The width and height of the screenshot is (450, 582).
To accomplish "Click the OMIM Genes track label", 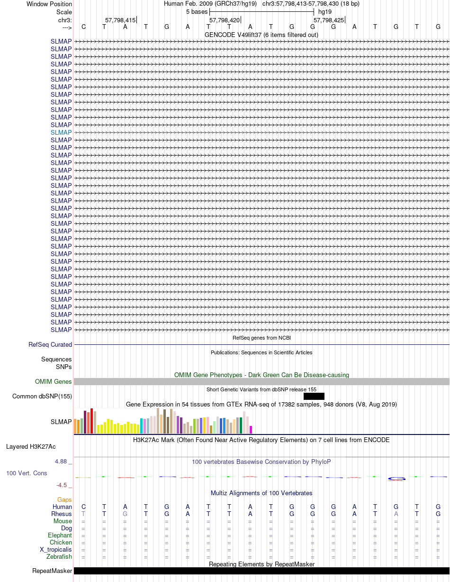I will [x=54, y=382].
